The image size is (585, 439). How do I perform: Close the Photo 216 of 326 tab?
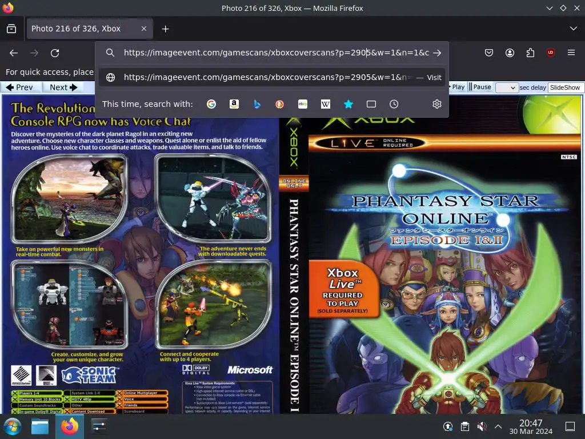point(143,29)
